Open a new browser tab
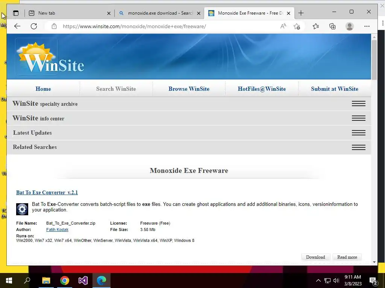This screenshot has height=288, width=385. pyautogui.click(x=301, y=13)
